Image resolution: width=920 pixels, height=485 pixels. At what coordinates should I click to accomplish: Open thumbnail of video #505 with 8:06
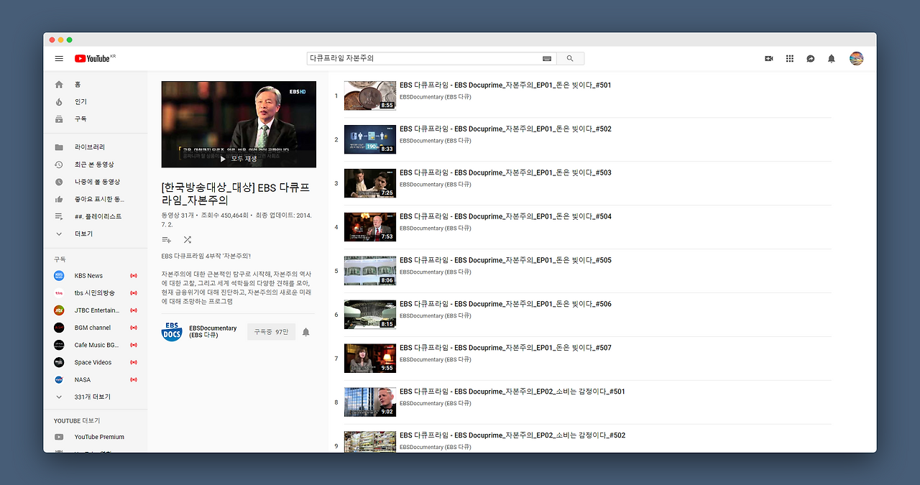point(370,271)
